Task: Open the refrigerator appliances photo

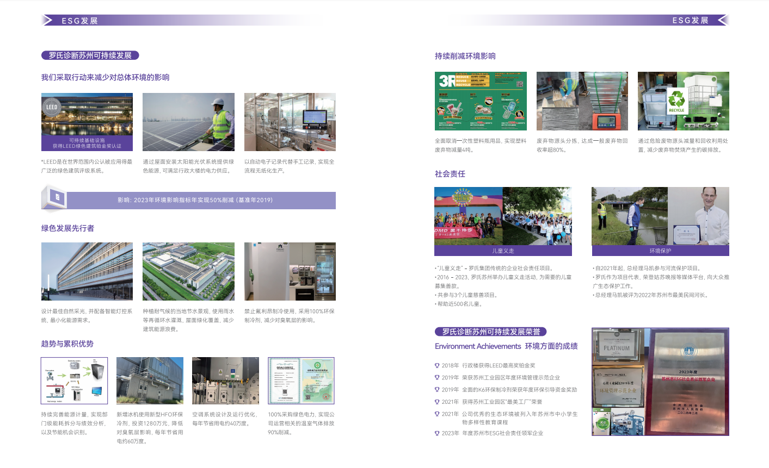Action: [x=290, y=272]
